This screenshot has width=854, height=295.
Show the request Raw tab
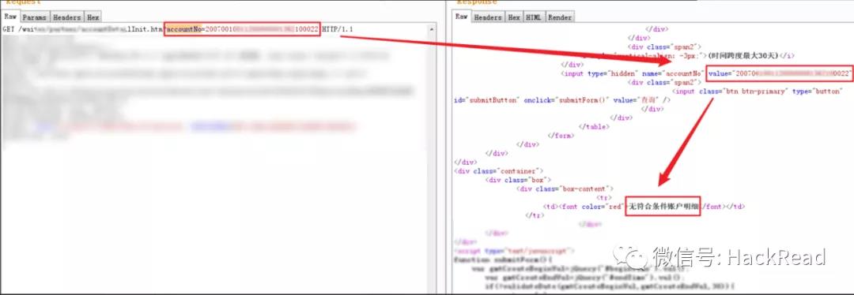tap(10, 17)
